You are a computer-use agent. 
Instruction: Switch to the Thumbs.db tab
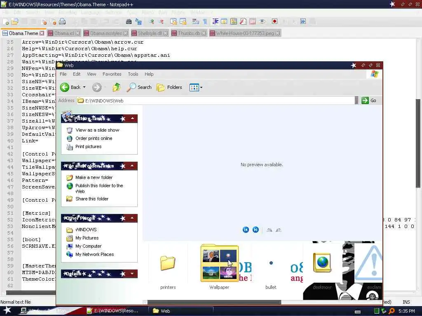click(189, 33)
